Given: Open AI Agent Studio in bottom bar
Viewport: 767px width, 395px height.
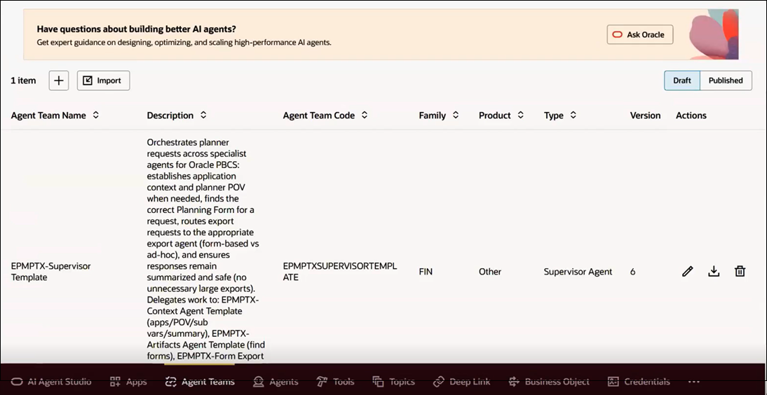Looking at the screenshot, I should [x=51, y=382].
